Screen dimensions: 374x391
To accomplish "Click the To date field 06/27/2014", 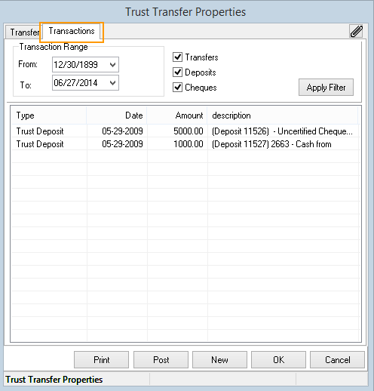I will (x=85, y=83).
